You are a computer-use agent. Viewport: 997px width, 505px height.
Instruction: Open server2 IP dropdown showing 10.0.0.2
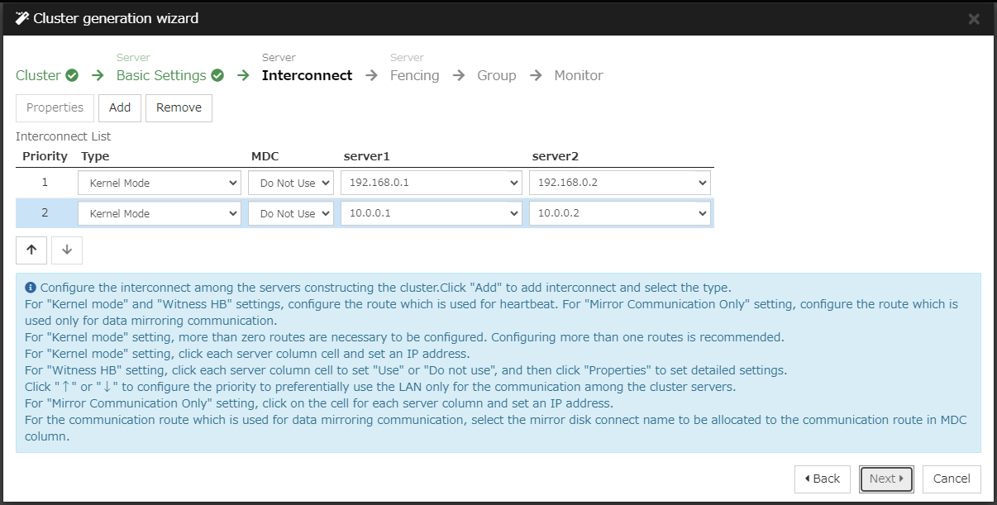click(x=619, y=213)
